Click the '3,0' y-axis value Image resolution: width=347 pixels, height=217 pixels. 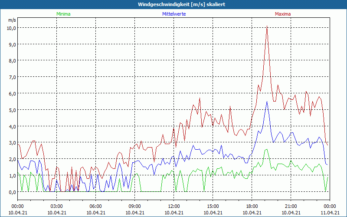pyautogui.click(x=13, y=143)
